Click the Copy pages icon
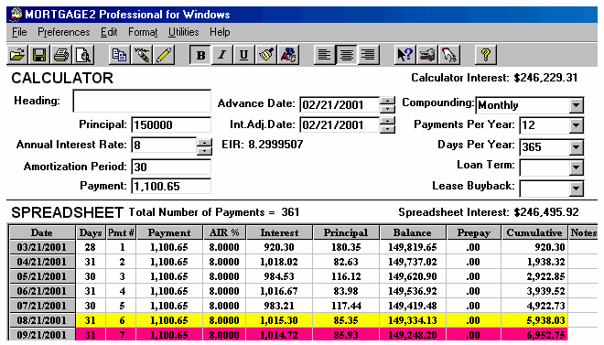Viewport: 604px width, 345px height. coord(119,55)
